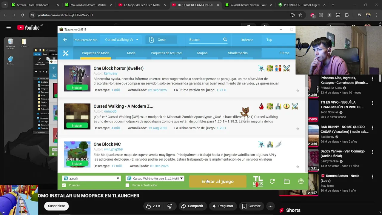Click crossed swords icon on One Block horror
The width and height of the screenshot is (382, 215).
point(286,68)
